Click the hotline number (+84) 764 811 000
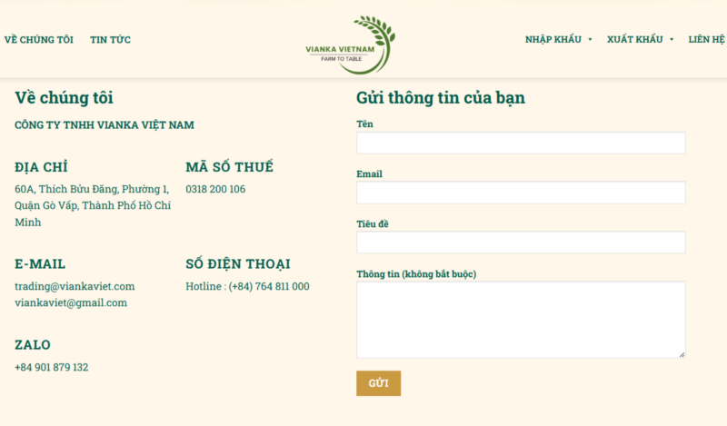 [x=269, y=286]
